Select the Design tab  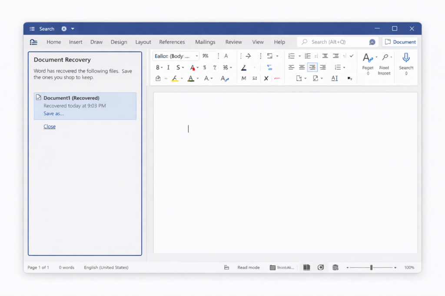click(119, 42)
